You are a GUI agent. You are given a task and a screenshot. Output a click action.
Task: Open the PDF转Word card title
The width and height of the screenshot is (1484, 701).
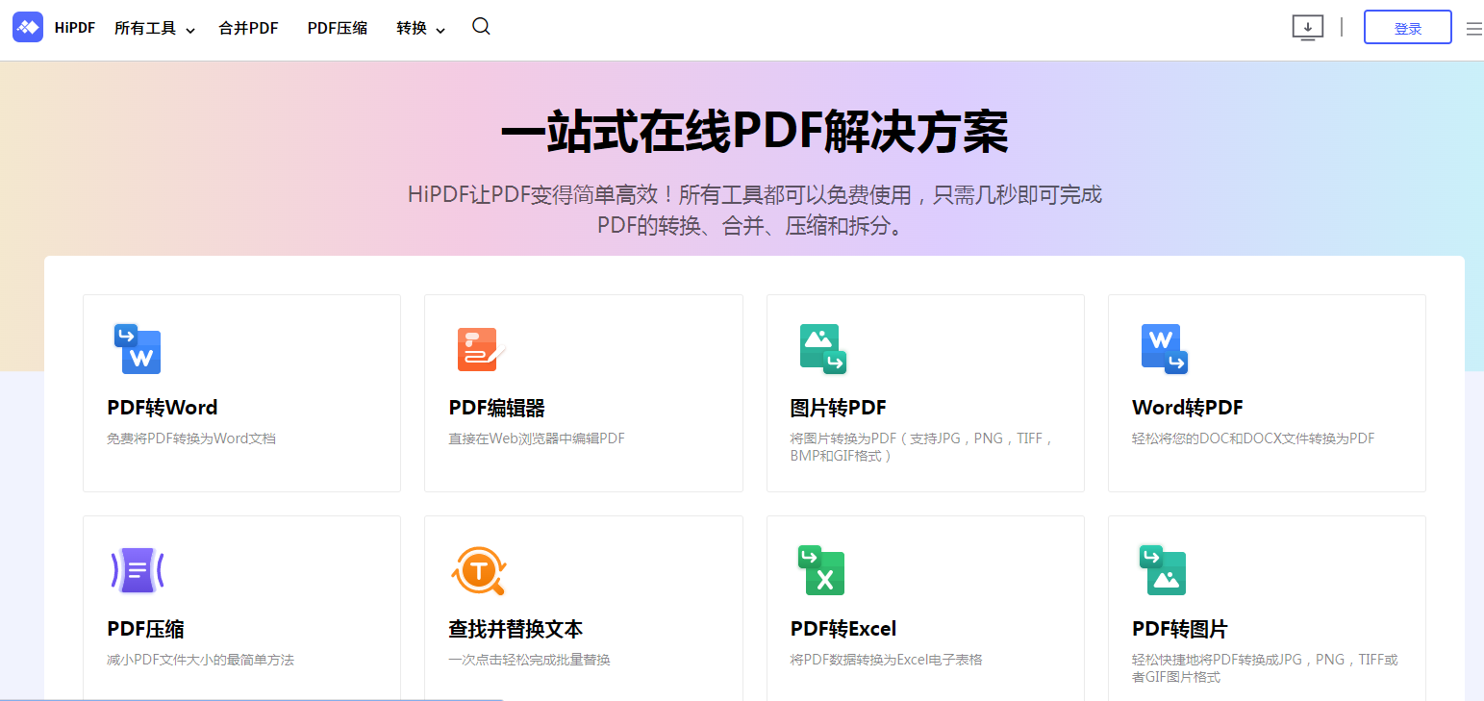pyautogui.click(x=163, y=408)
